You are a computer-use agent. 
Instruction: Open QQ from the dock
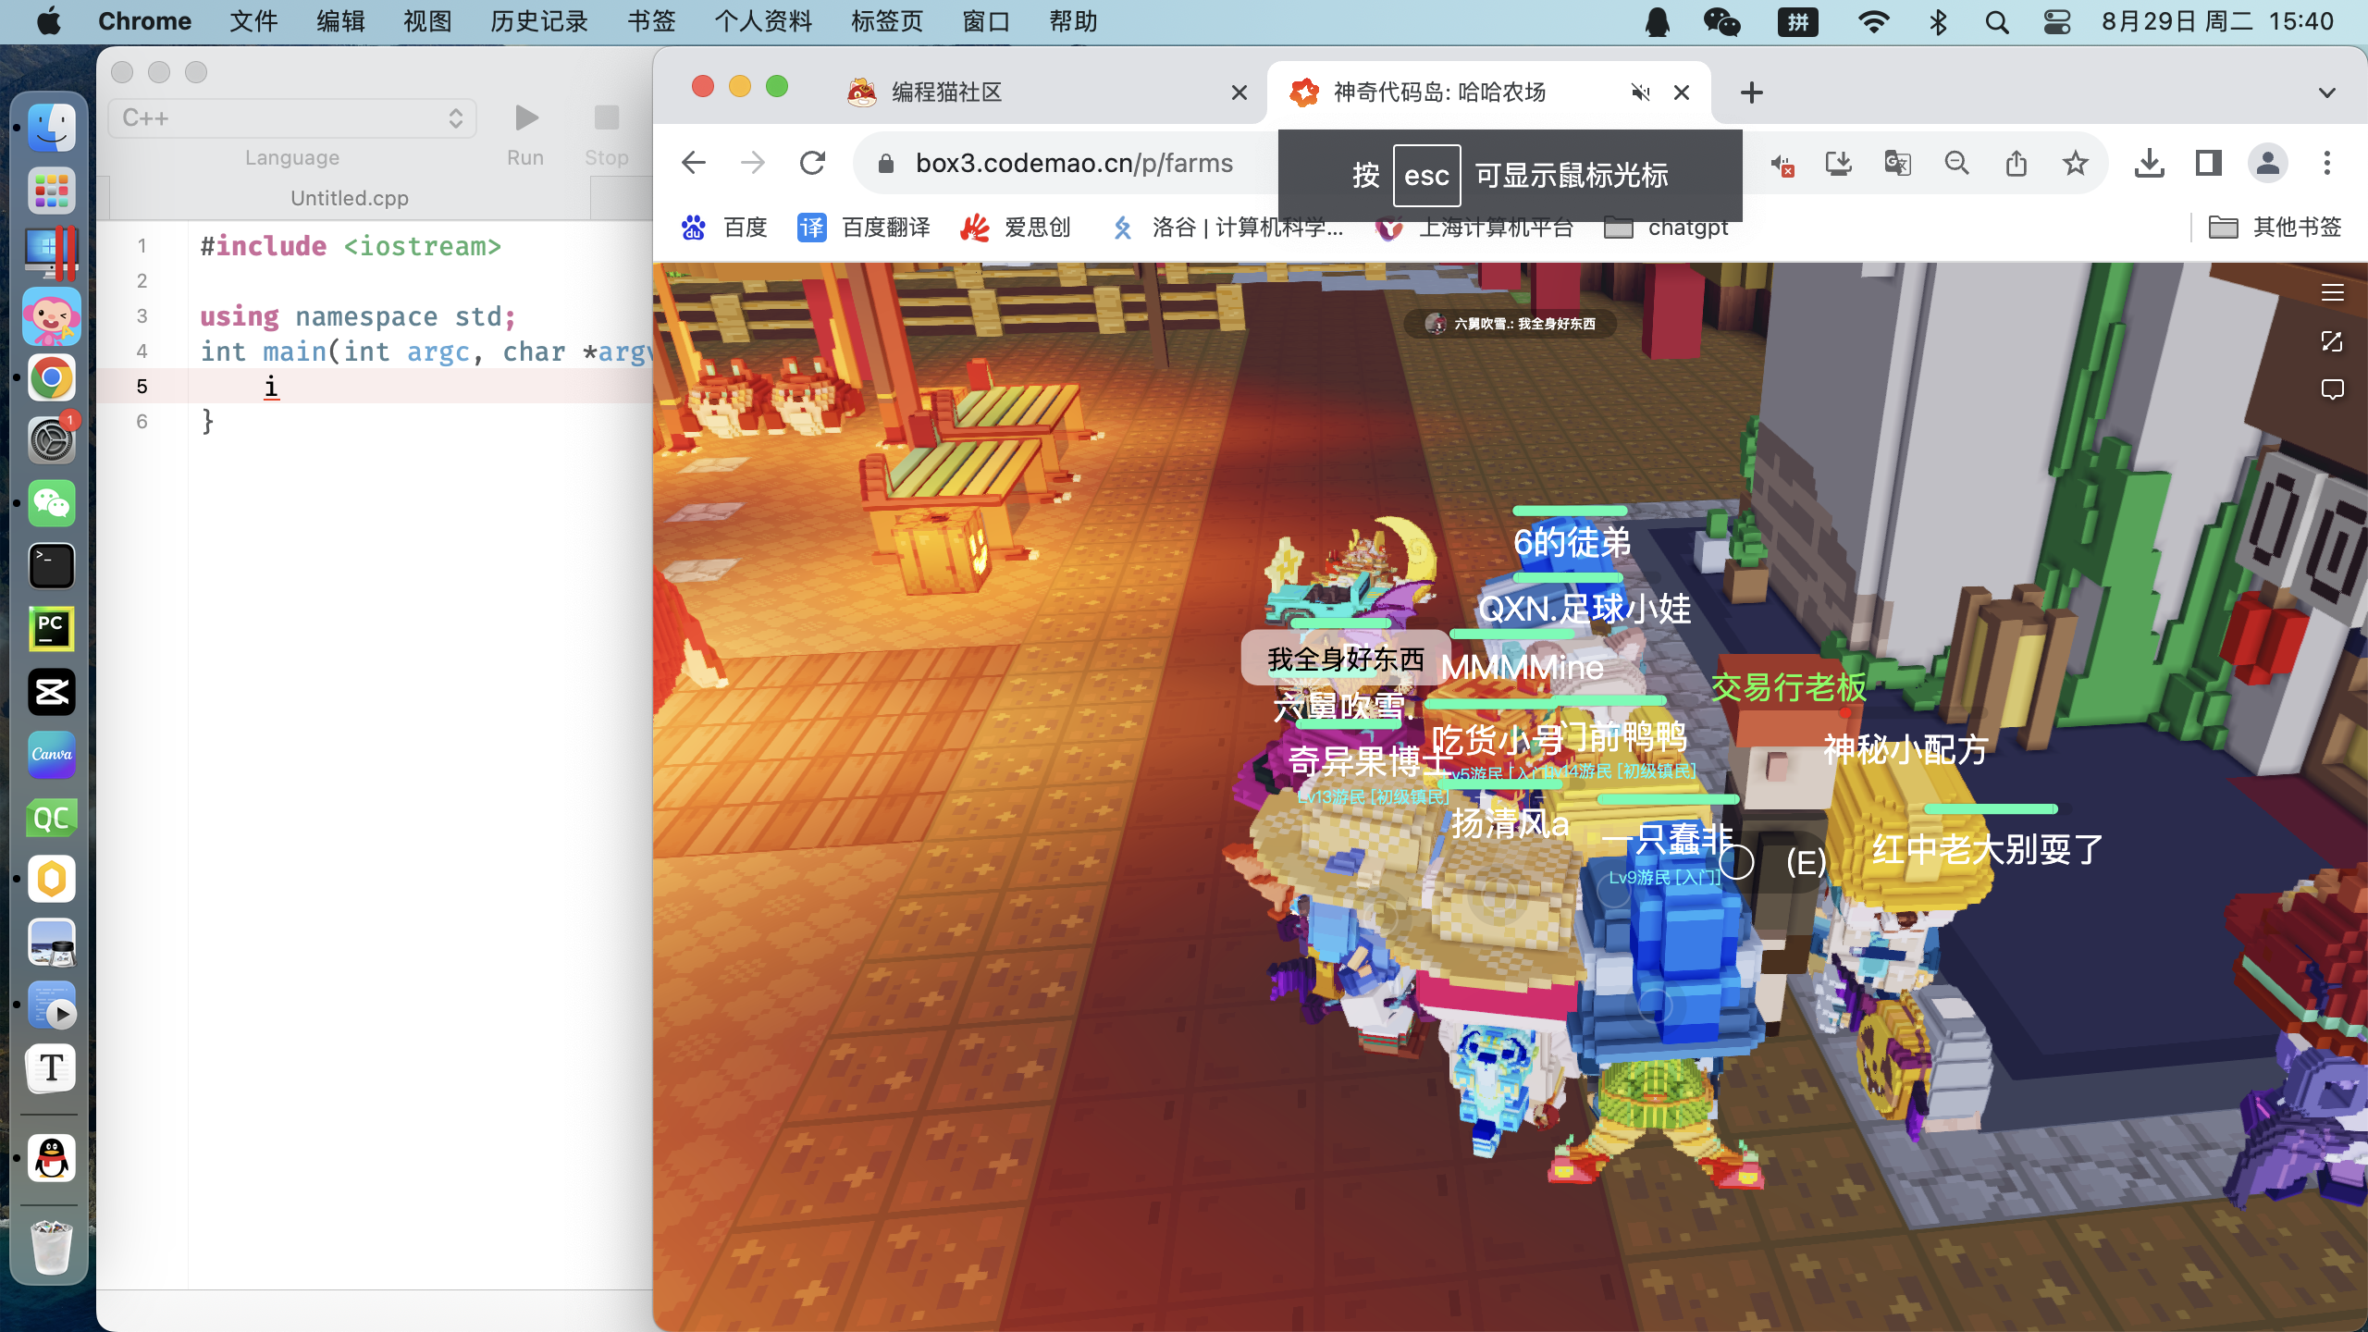pos(52,1157)
